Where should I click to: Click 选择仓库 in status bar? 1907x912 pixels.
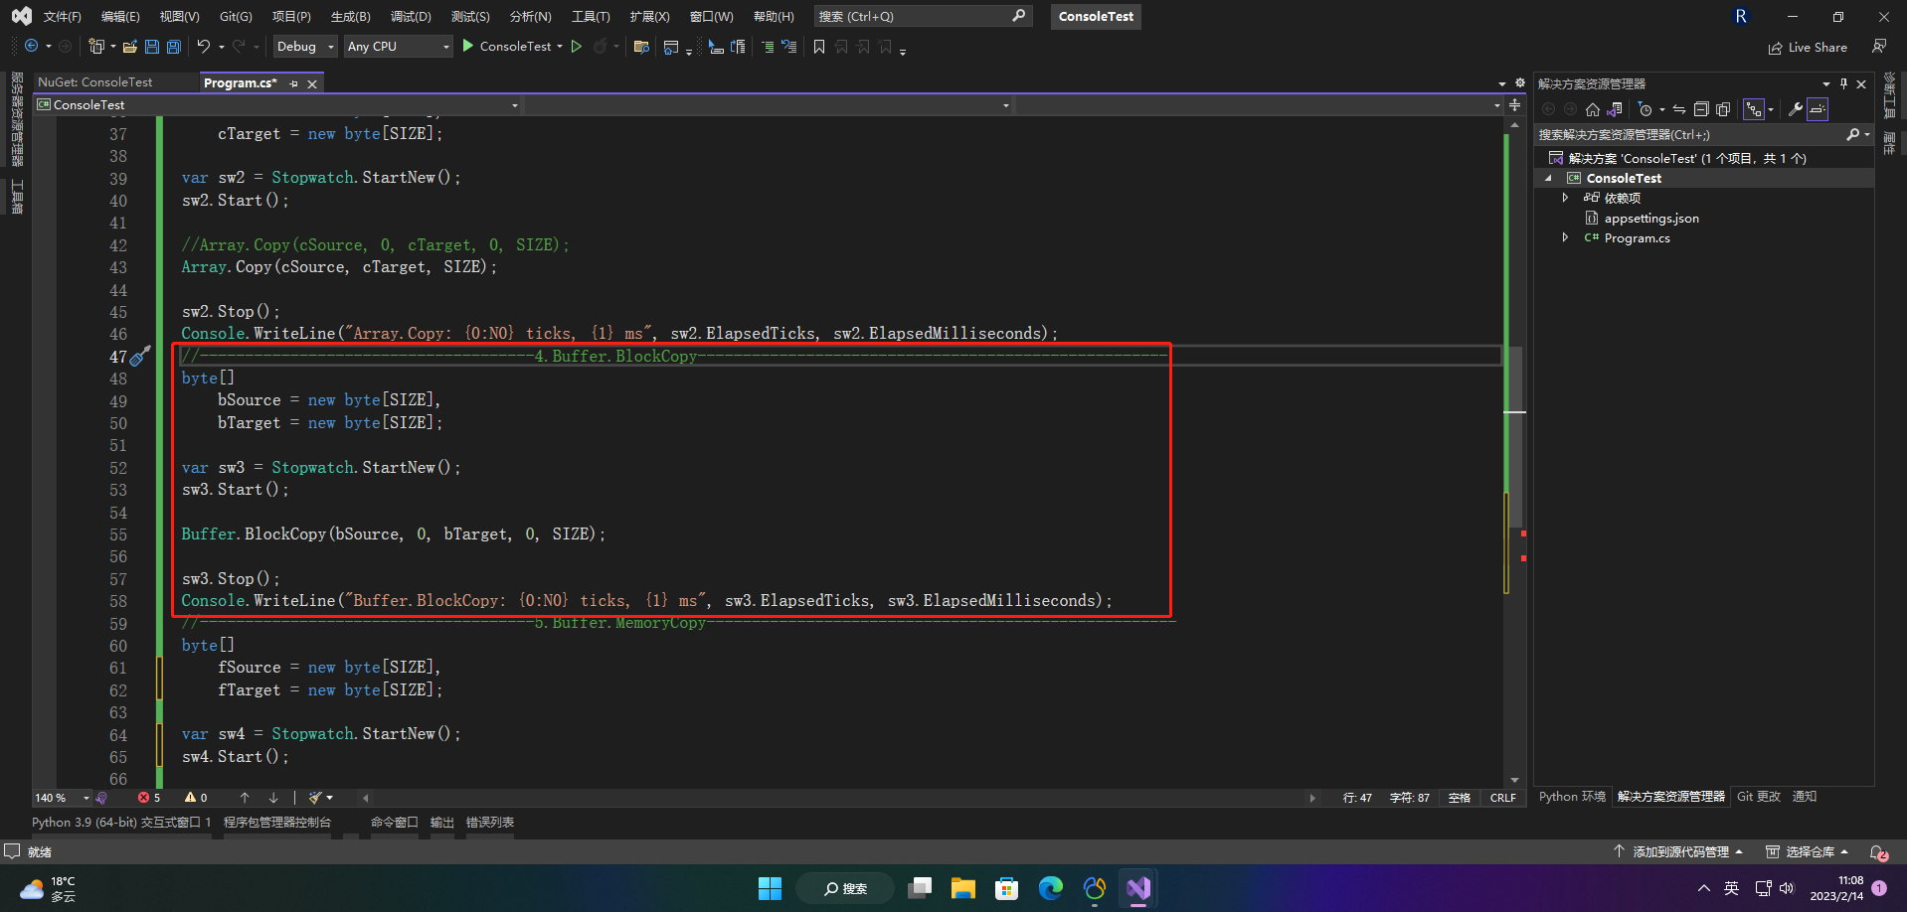coord(1807,852)
